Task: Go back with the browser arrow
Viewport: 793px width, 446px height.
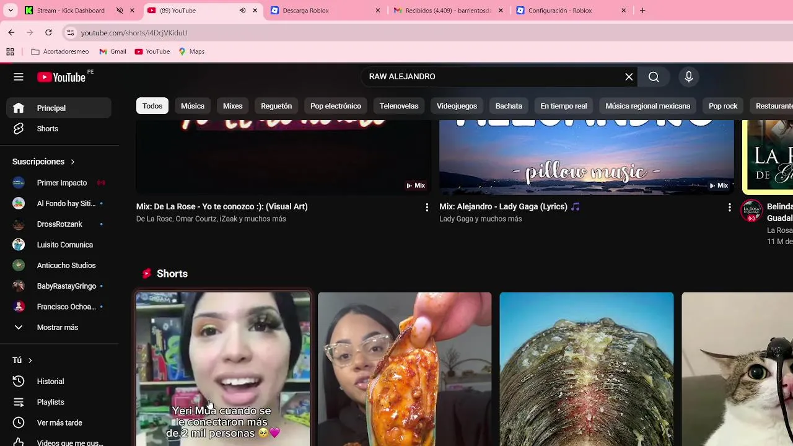Action: [x=11, y=32]
